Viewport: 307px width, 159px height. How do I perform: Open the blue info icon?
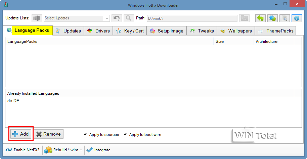(297, 18)
